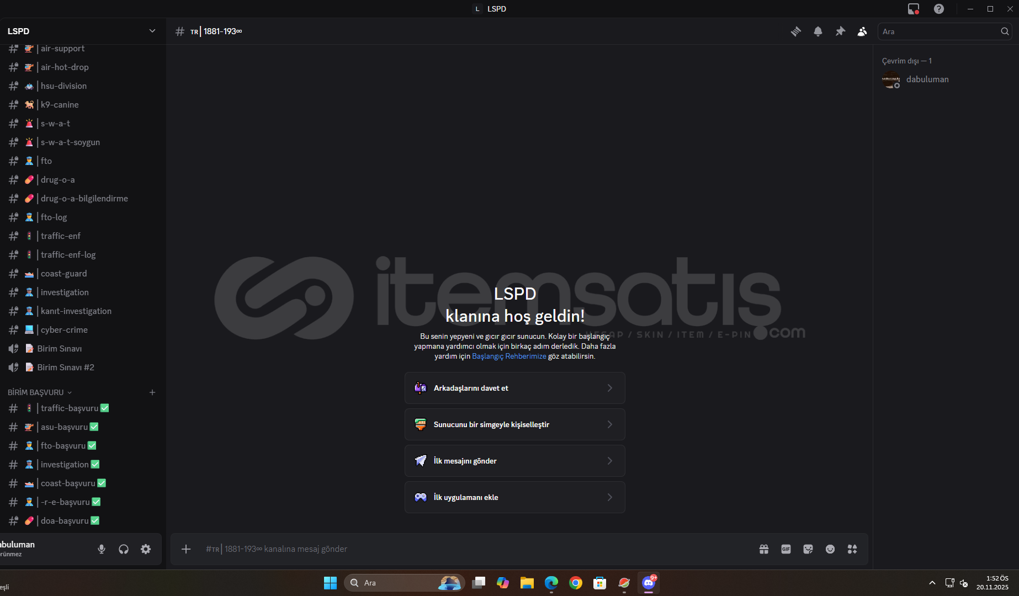Open the traffic-enf-log channel

83,255
